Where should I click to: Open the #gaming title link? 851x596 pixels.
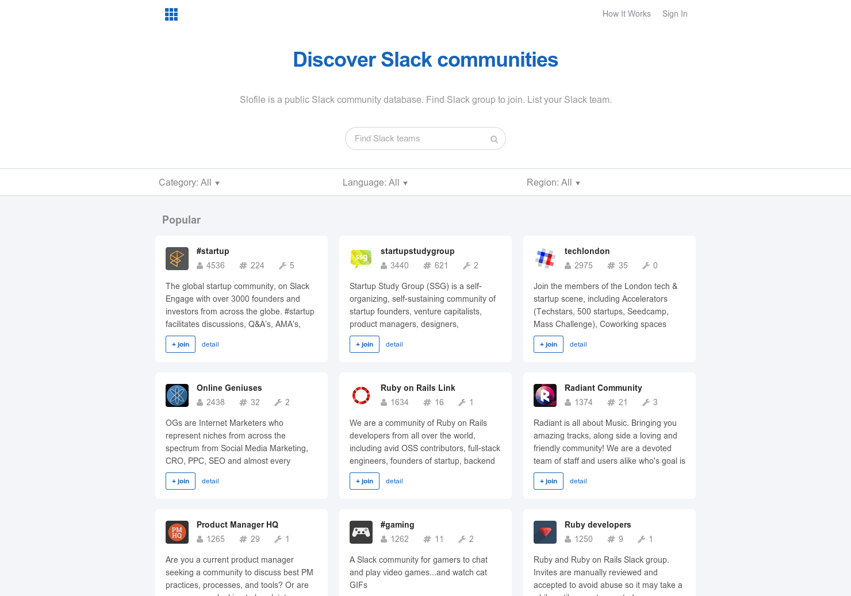click(397, 525)
